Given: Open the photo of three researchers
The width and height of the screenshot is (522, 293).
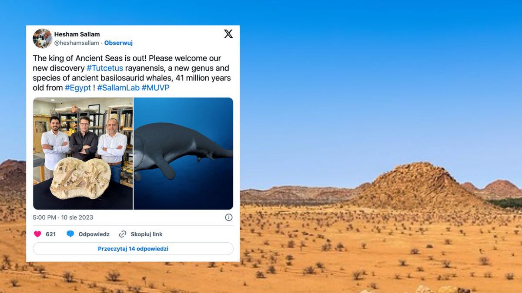Looking at the screenshot, I should coord(83,154).
